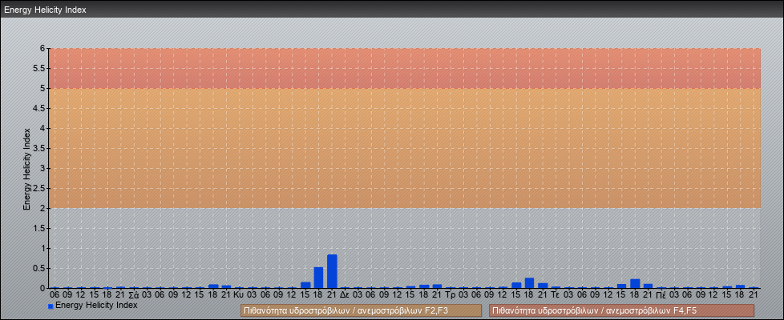Click the Κυ day label on the x-axis
This screenshot has width=784, height=320.
coord(239,295)
